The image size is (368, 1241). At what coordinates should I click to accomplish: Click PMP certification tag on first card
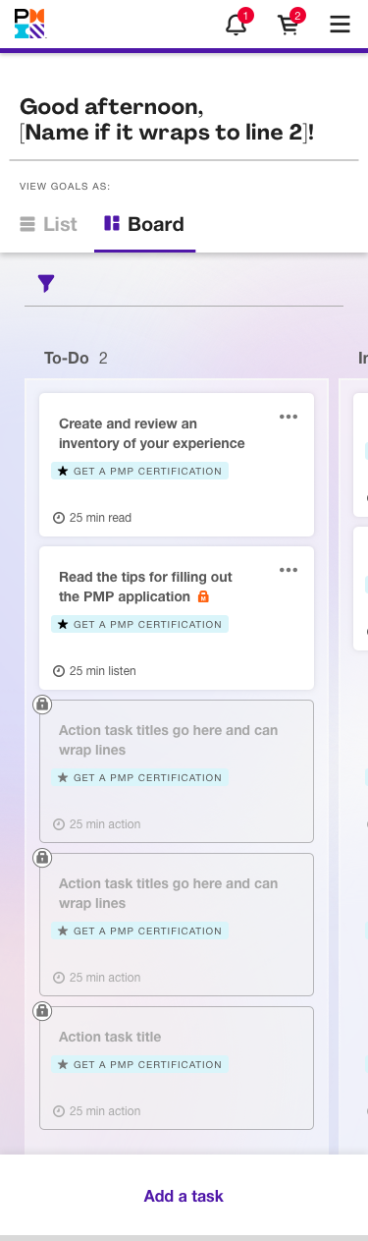tap(139, 471)
